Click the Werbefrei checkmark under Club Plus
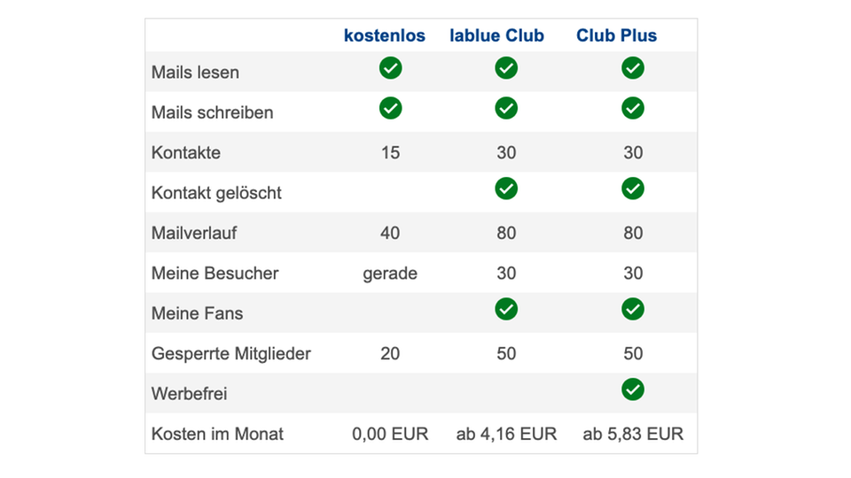 click(x=633, y=389)
